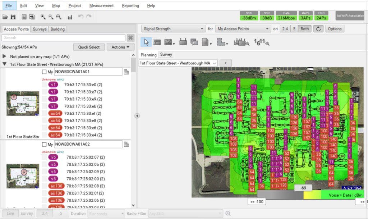The image size is (368, 219).
Task: Click the AP list vertical scrollbar
Action: [133, 130]
